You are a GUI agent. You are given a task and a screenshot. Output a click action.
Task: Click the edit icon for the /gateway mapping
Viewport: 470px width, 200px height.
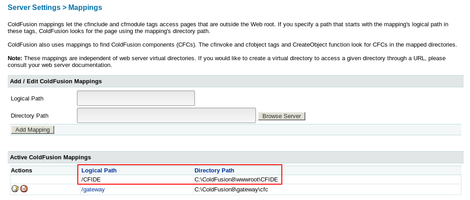pyautogui.click(x=15, y=189)
